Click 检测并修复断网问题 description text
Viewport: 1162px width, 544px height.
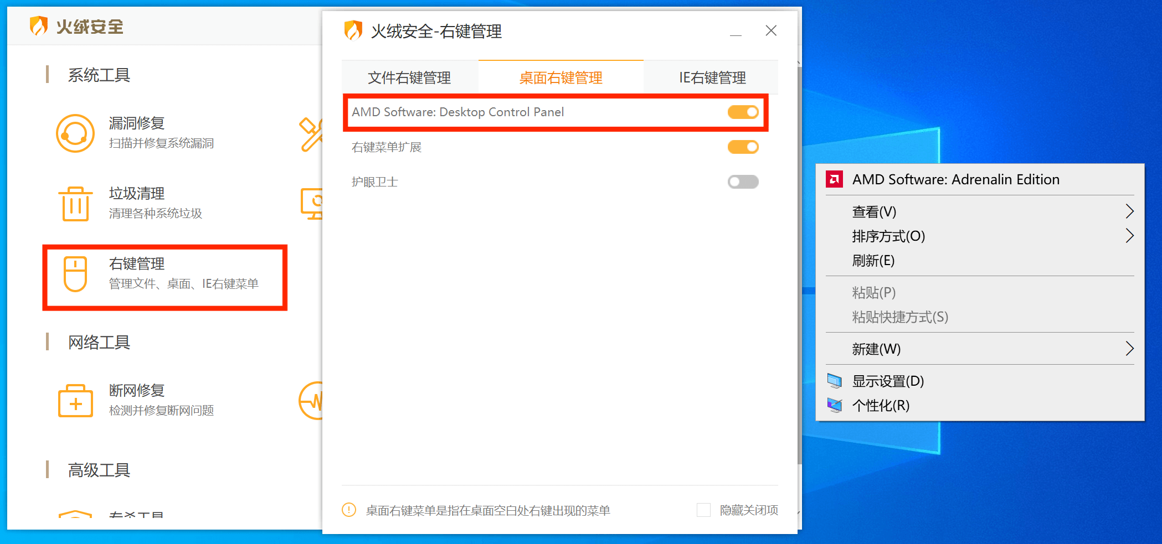[161, 411]
